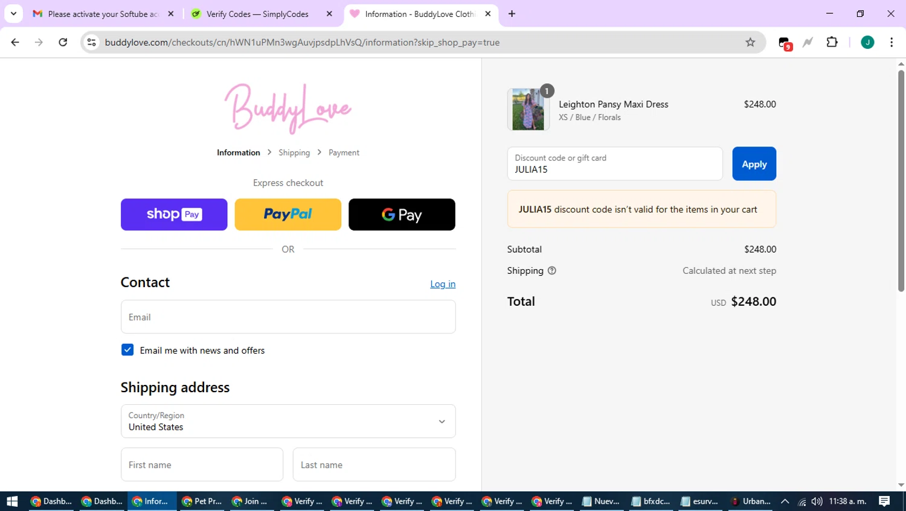The image size is (906, 511).
Task: Click the Calculated at next step text
Action: click(730, 271)
